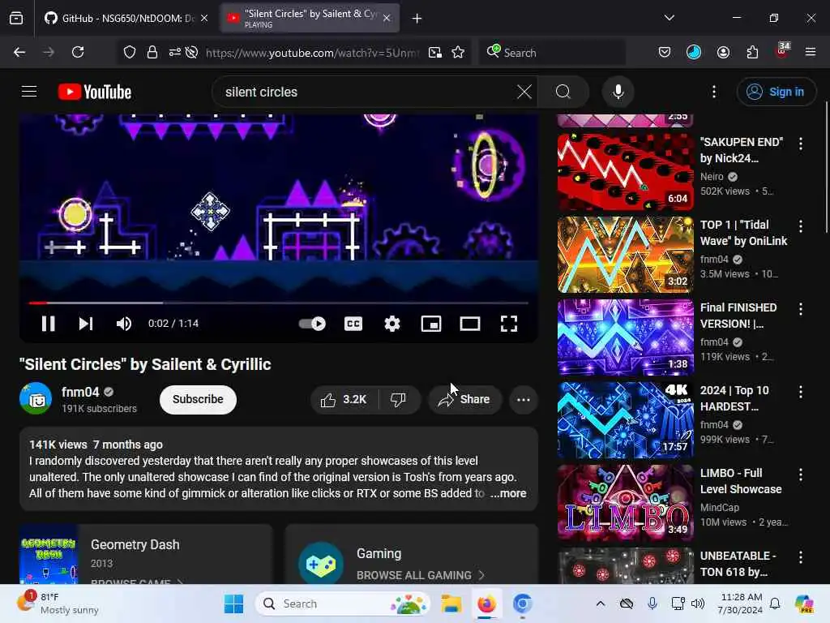Open options for 2024 Top 10 HARDEST video
830x623 pixels.
click(x=801, y=392)
